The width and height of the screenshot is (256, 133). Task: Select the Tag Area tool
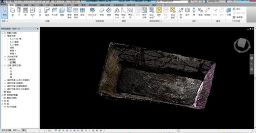173,13
